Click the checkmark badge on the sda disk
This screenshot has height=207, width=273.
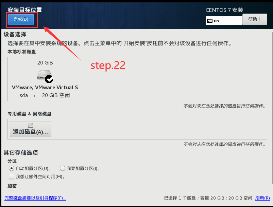point(49,79)
